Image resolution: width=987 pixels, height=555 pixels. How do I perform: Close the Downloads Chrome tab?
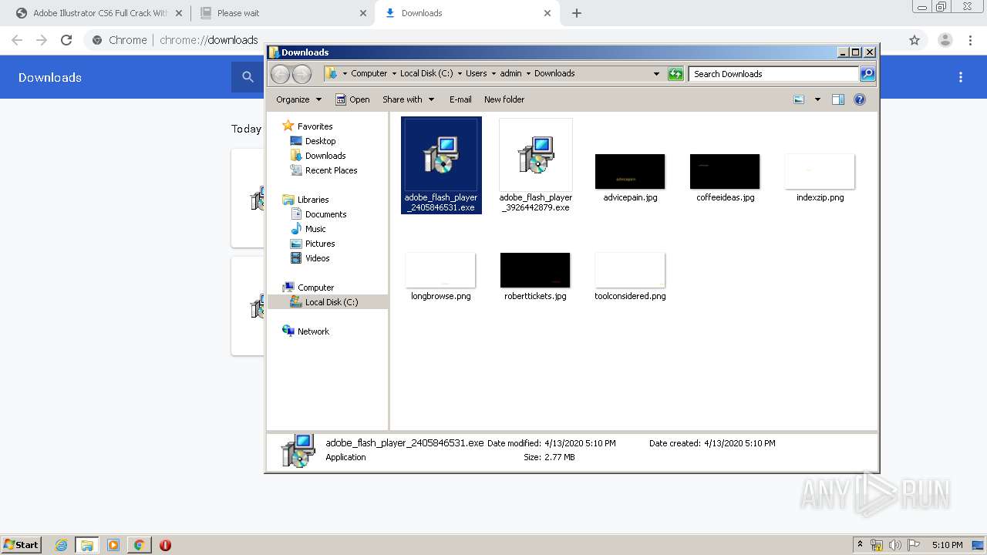(x=547, y=13)
